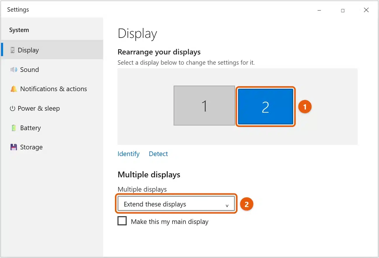Open Storage settings label
Screen dimensions: 379x258
pos(31,147)
